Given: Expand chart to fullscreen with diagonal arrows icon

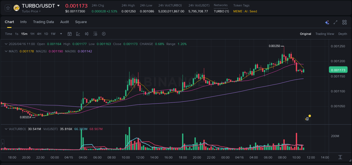Looking at the screenshot, I should coord(335,22).
